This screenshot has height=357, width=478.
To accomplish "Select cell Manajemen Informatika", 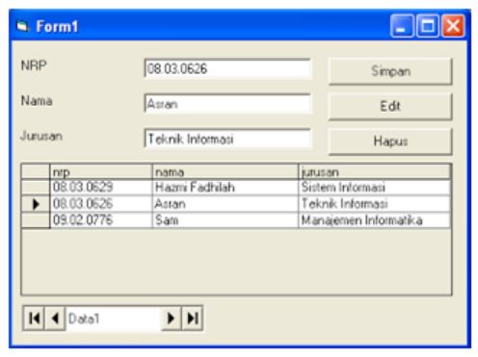I will click(x=375, y=220).
